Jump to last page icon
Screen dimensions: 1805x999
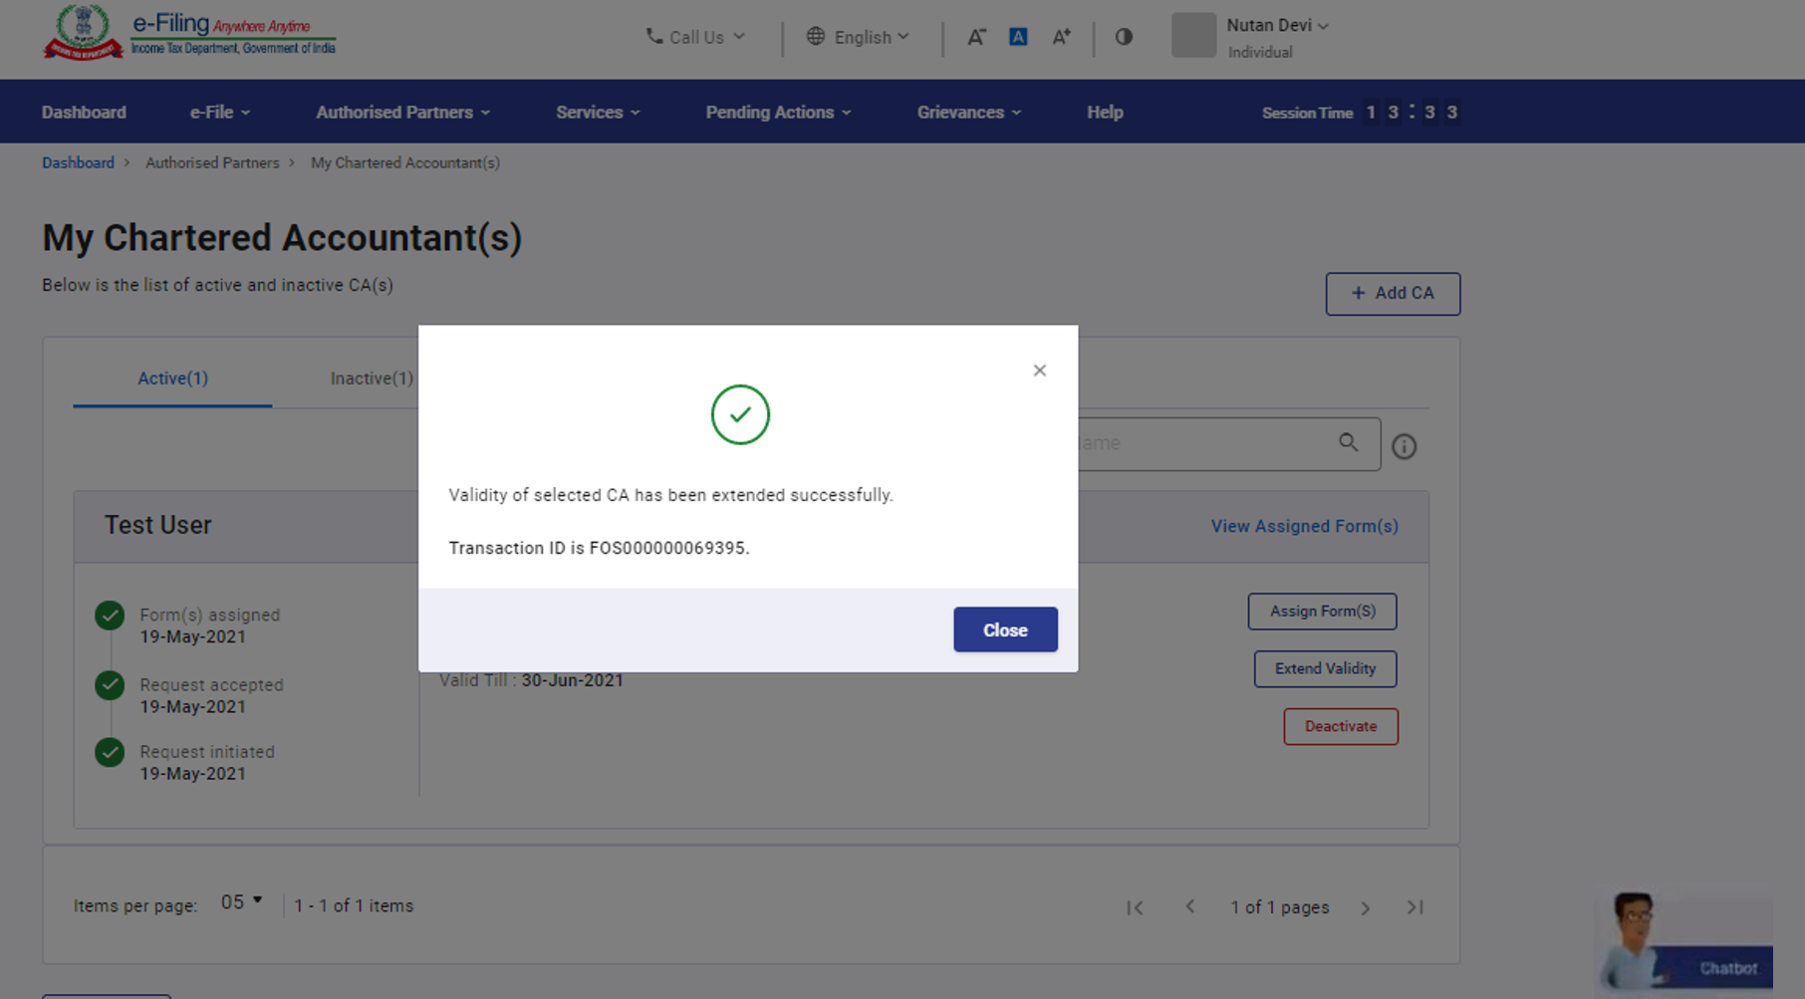1415,907
